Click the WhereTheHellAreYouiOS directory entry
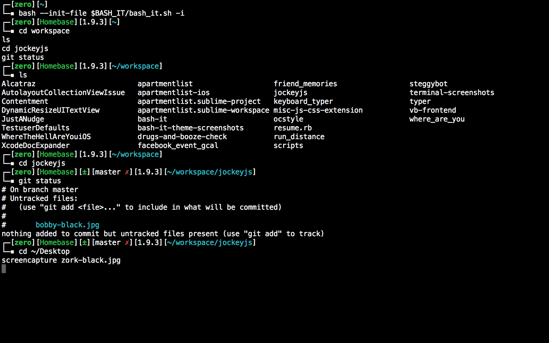Screen dimensions: 549x343 (46, 137)
